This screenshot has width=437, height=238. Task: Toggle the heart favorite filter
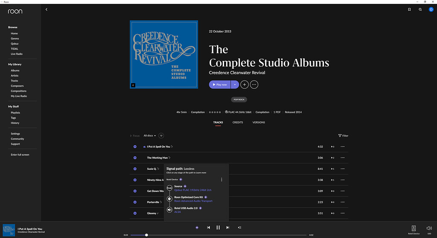[161, 136]
